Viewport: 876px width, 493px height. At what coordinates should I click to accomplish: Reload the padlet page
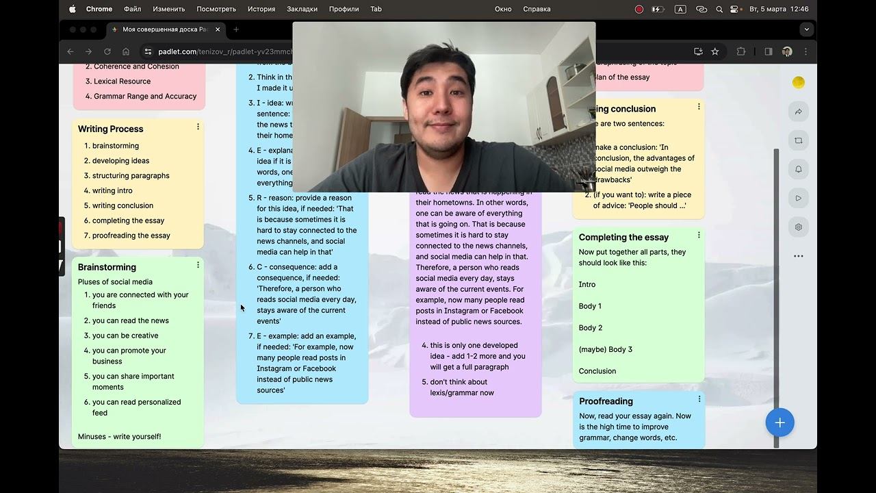(107, 51)
